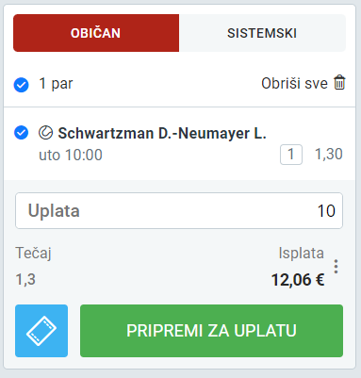
Task: Open the three-dot payout options menu
Action: click(x=336, y=267)
